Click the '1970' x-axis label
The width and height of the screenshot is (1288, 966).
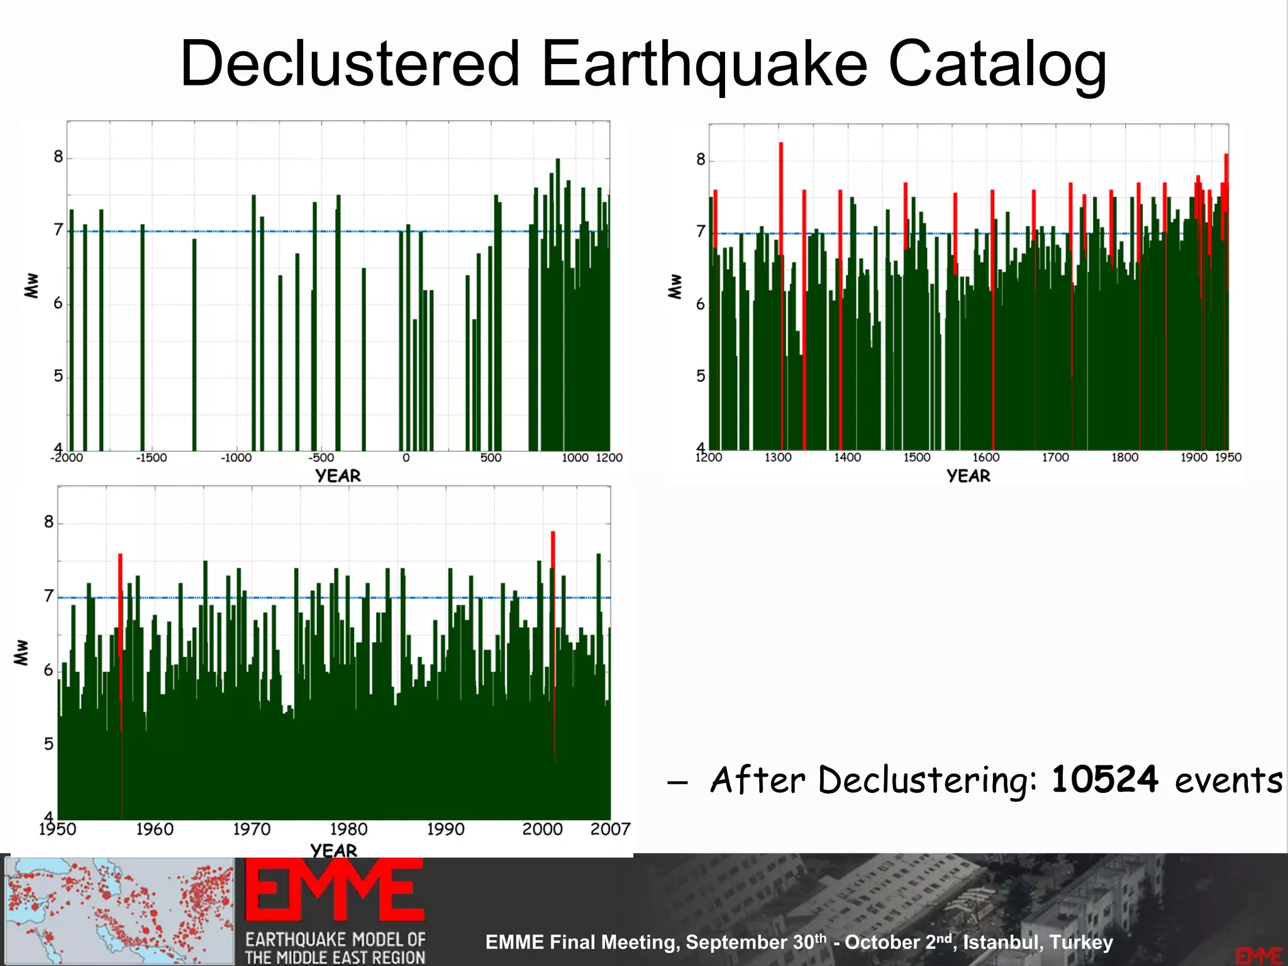click(x=252, y=829)
